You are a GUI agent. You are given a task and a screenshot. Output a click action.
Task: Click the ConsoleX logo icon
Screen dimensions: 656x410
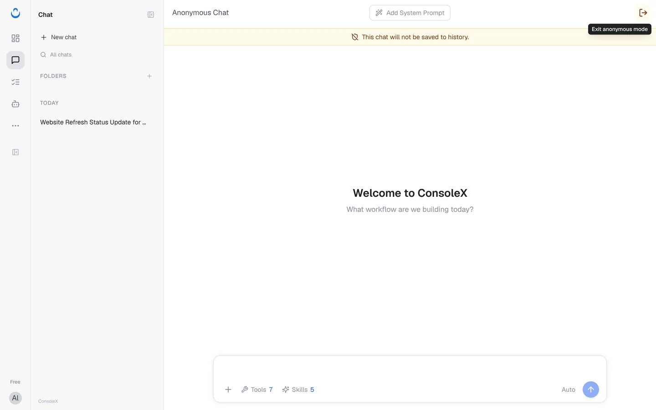(x=15, y=13)
